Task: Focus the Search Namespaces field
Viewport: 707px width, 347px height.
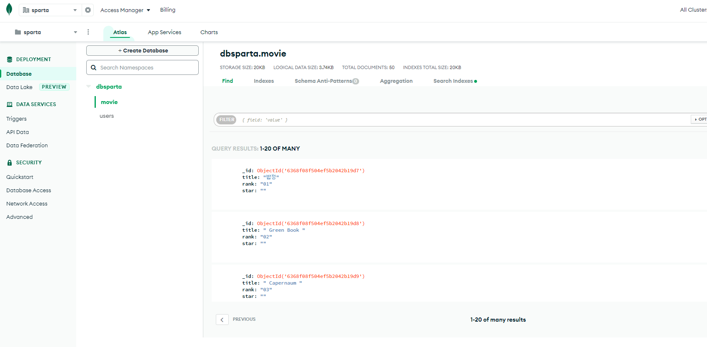Action: (142, 67)
